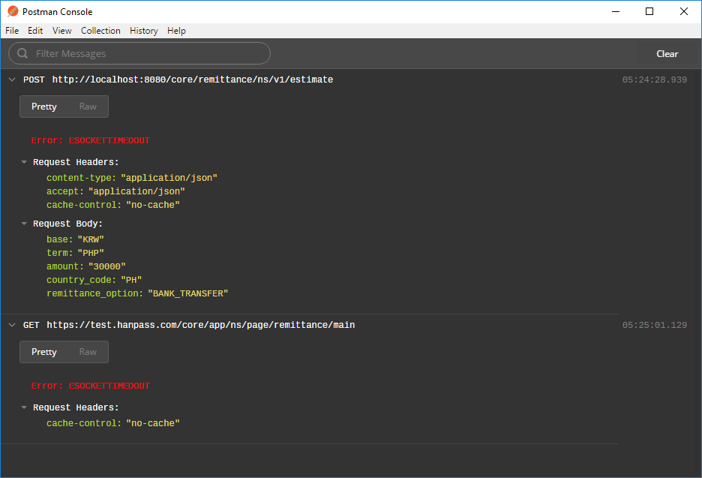Select Pretty view for the POST request
The height and width of the screenshot is (478, 702).
43,107
